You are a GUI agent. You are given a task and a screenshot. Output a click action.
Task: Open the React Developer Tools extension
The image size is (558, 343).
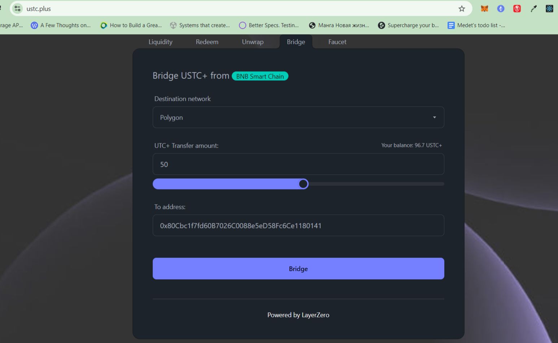[549, 9]
